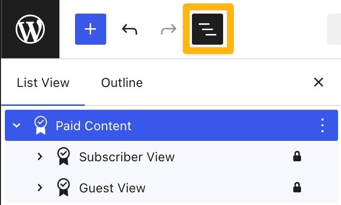The height and width of the screenshot is (205, 341).
Task: Click the Subscriber View block icon
Action: coord(63,156)
